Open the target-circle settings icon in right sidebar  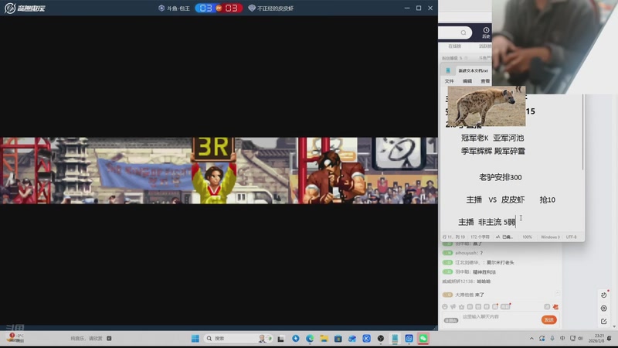[x=604, y=308]
